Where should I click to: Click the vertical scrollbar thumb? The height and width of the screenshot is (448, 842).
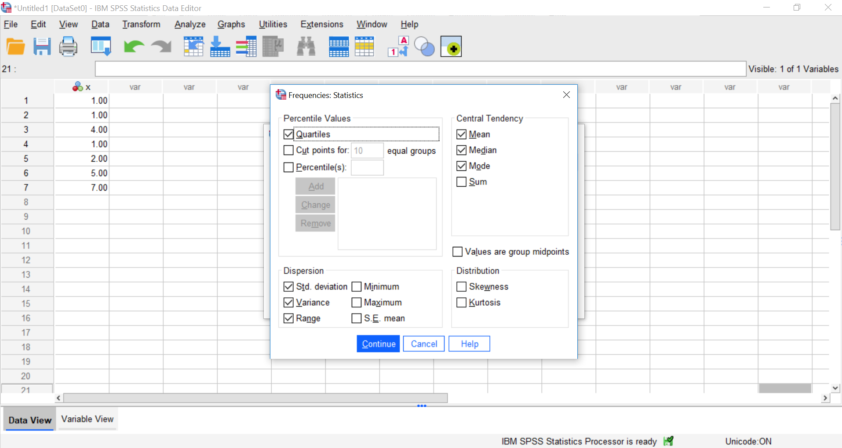(x=835, y=167)
